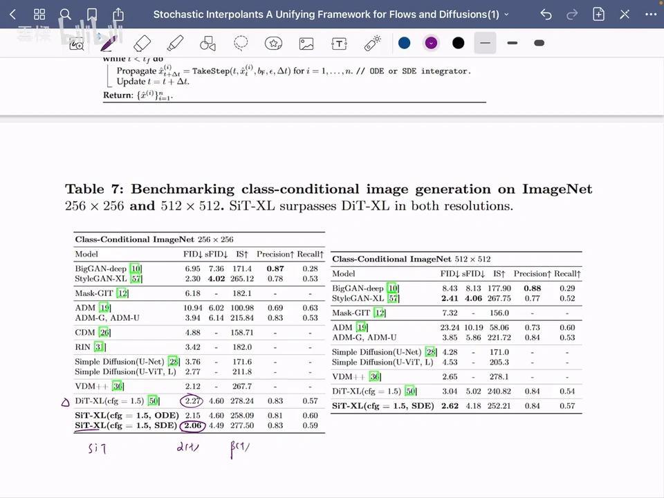Open the page thumbnails grid view
Screen dimensions: 664x498
tap(39, 14)
